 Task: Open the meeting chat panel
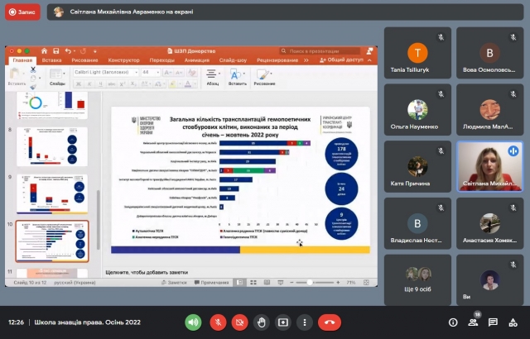(493, 322)
